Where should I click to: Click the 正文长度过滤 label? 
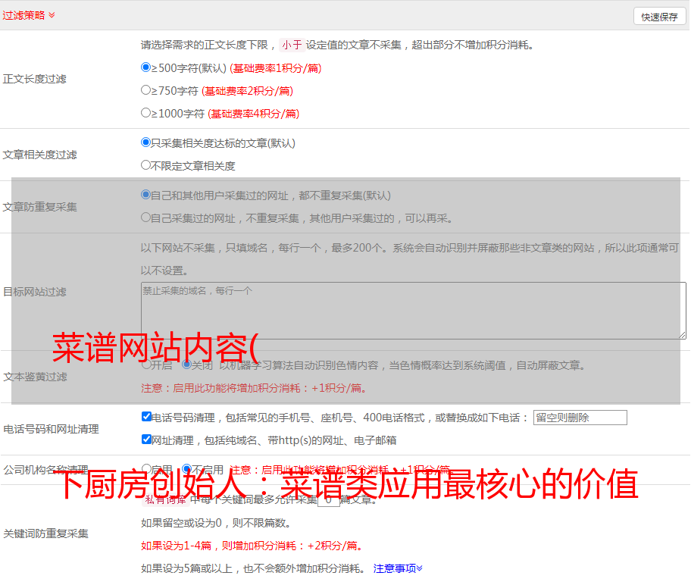click(34, 79)
